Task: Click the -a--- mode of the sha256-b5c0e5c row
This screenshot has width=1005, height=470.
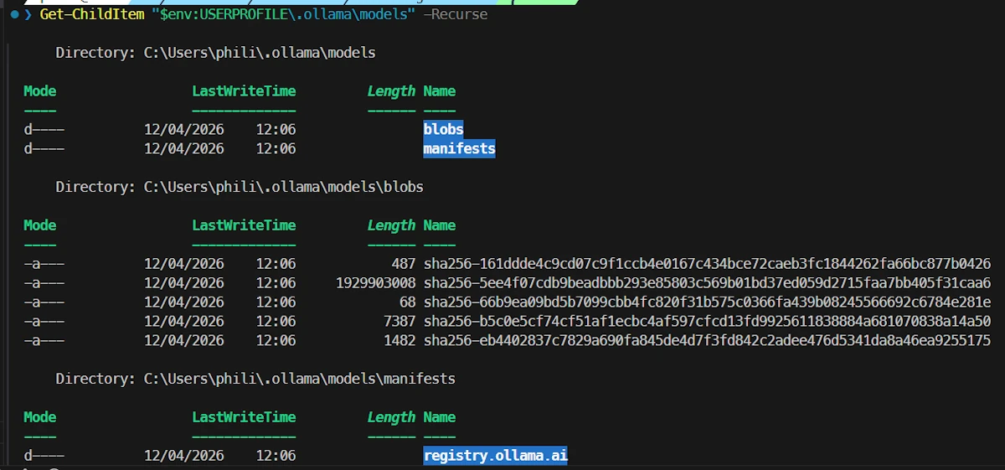Action: 44,322
